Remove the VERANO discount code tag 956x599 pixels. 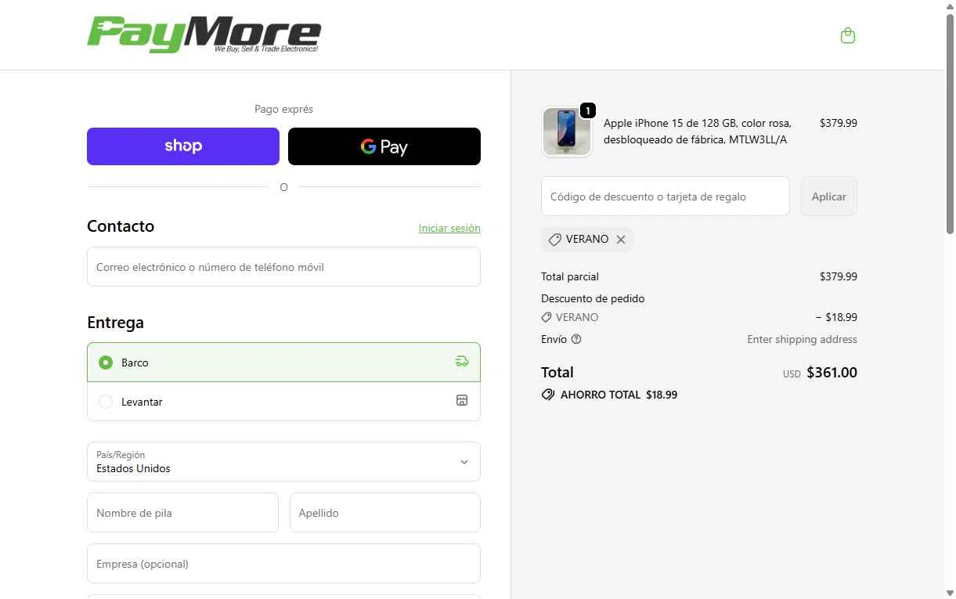pyautogui.click(x=621, y=240)
